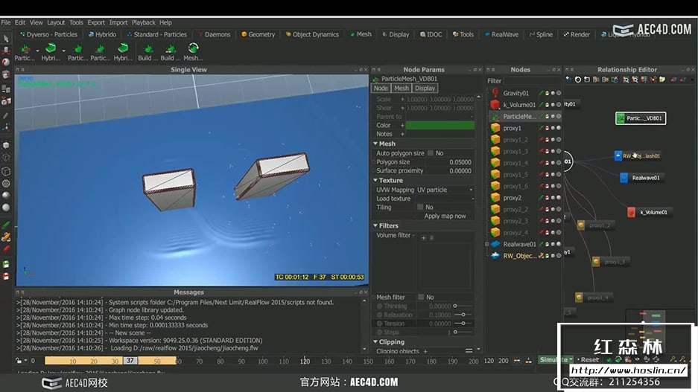Click the k_Volume01 node icon in Nodes list

point(495,105)
